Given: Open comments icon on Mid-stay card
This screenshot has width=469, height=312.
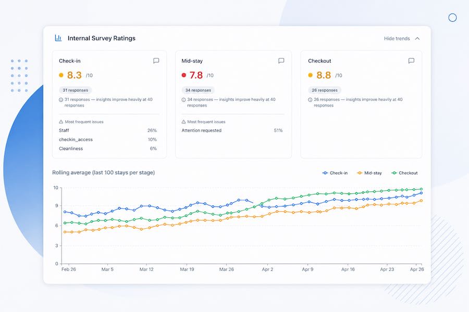Looking at the screenshot, I should (281, 61).
